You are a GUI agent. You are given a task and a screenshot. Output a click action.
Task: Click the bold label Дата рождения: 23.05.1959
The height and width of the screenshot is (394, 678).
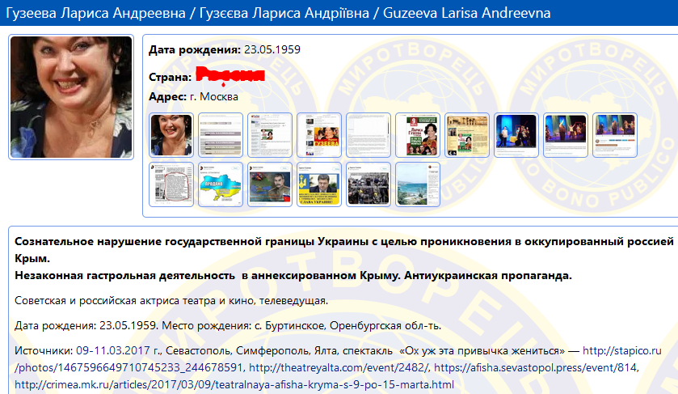[x=225, y=50]
